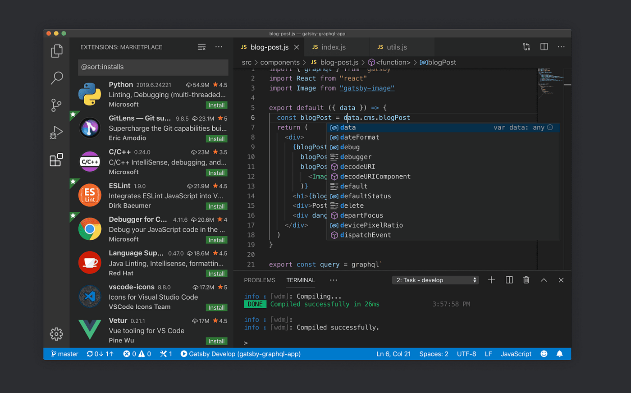Select the Run and Debug icon
This screenshot has width=631, height=393.
56,132
